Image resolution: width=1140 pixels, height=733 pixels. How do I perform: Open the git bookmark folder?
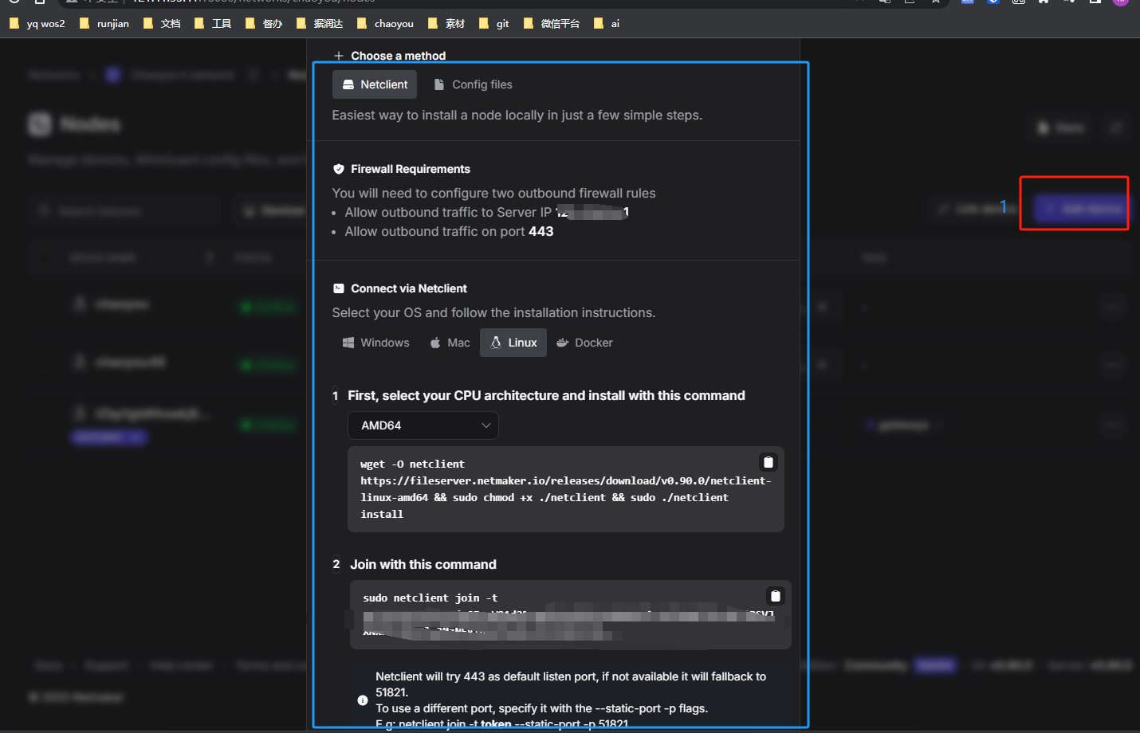[494, 24]
